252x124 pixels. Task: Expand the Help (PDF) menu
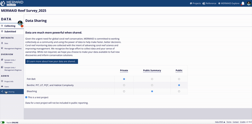[x=220, y=122]
